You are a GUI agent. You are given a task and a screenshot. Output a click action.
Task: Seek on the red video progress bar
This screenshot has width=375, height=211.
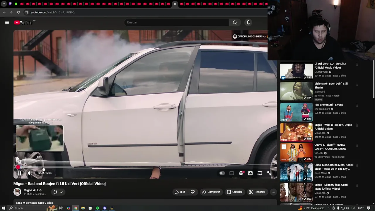145,167
